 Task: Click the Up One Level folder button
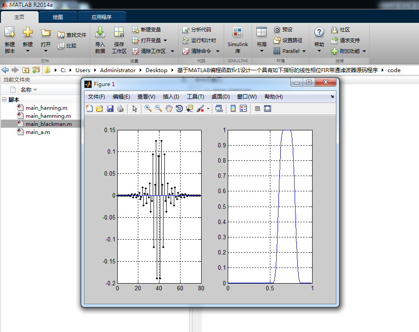tap(26, 70)
